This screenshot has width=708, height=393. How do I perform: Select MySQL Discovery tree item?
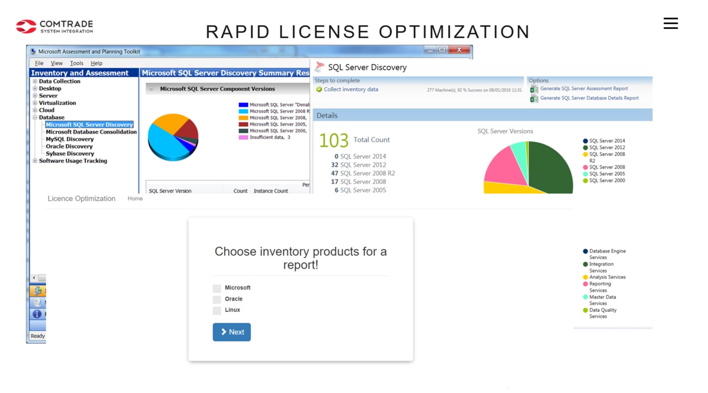click(x=70, y=139)
